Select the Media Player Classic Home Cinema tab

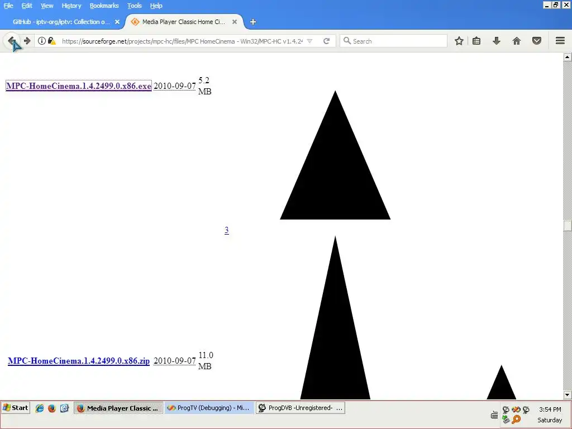[x=183, y=22]
